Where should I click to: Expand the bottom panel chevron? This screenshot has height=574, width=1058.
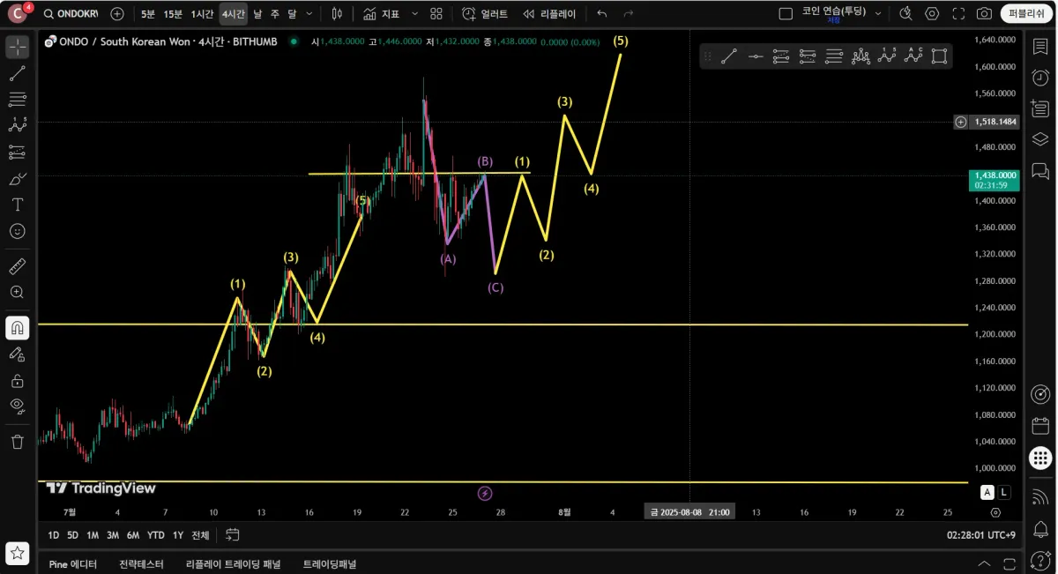pos(985,564)
